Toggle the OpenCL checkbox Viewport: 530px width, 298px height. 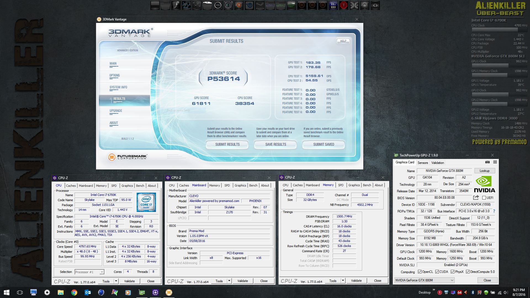coord(420,272)
